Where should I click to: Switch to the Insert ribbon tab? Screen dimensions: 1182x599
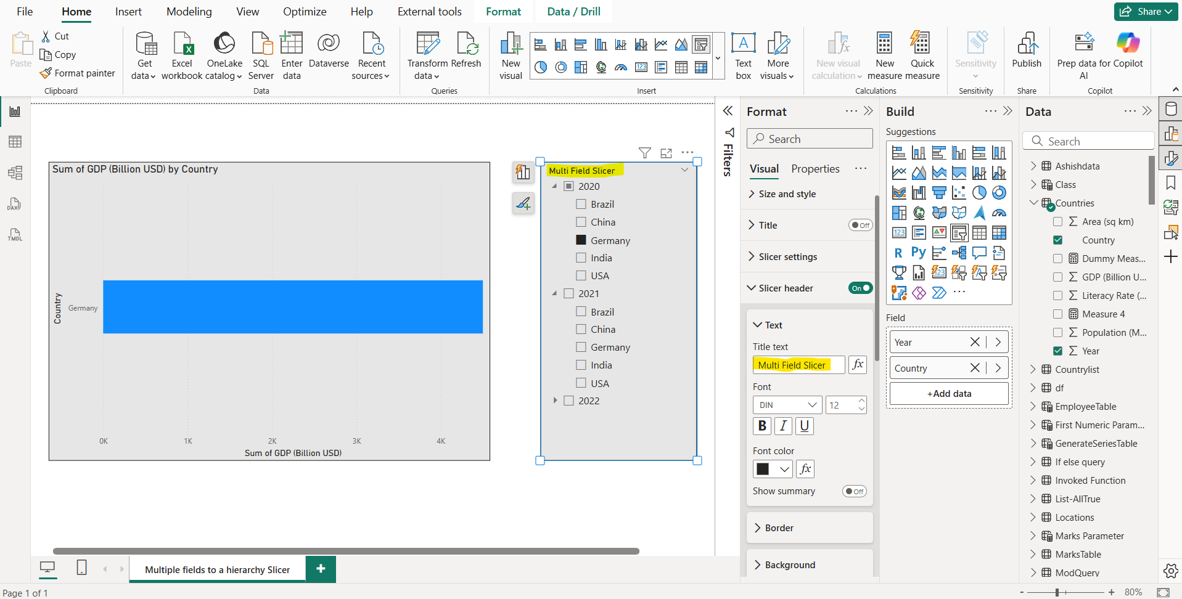[128, 11]
